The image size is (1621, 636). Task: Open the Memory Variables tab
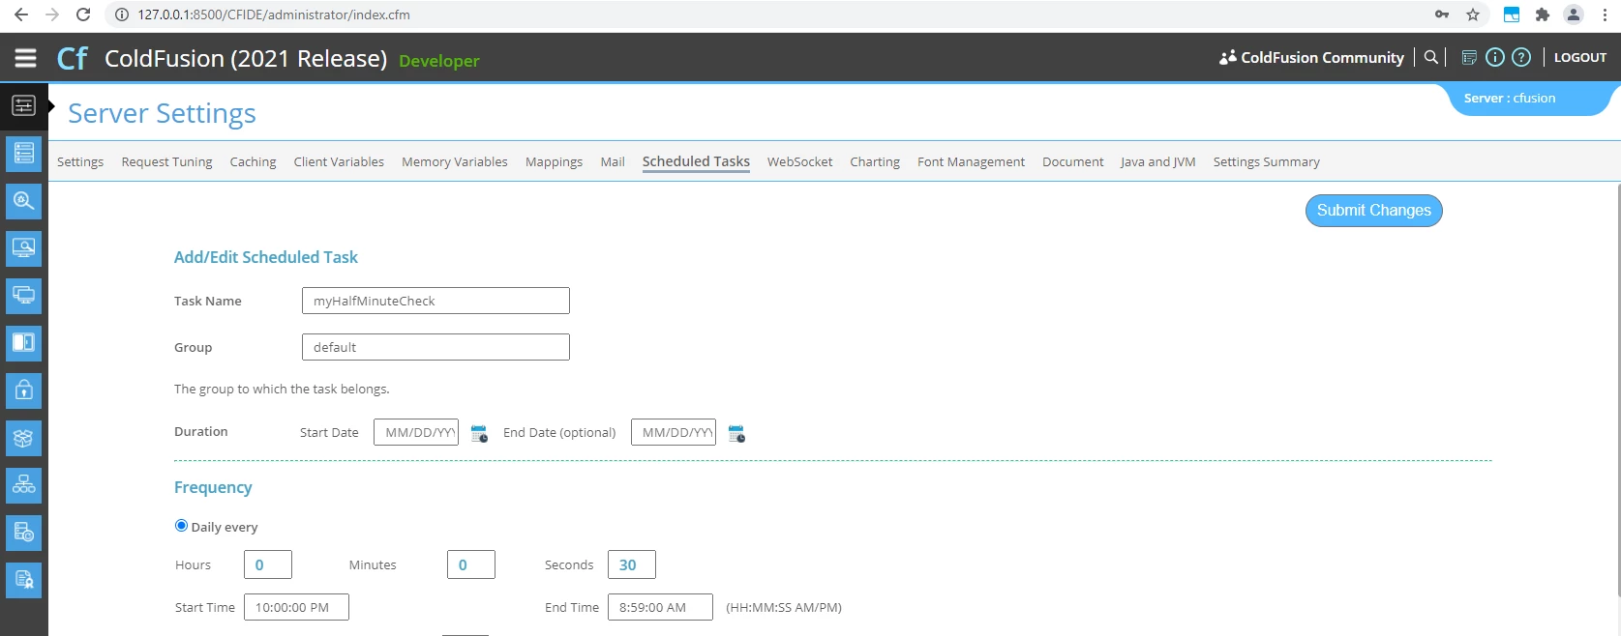455,161
